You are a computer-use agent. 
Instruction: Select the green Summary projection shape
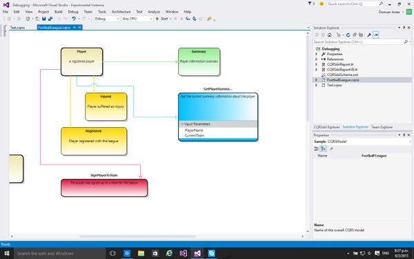click(199, 62)
